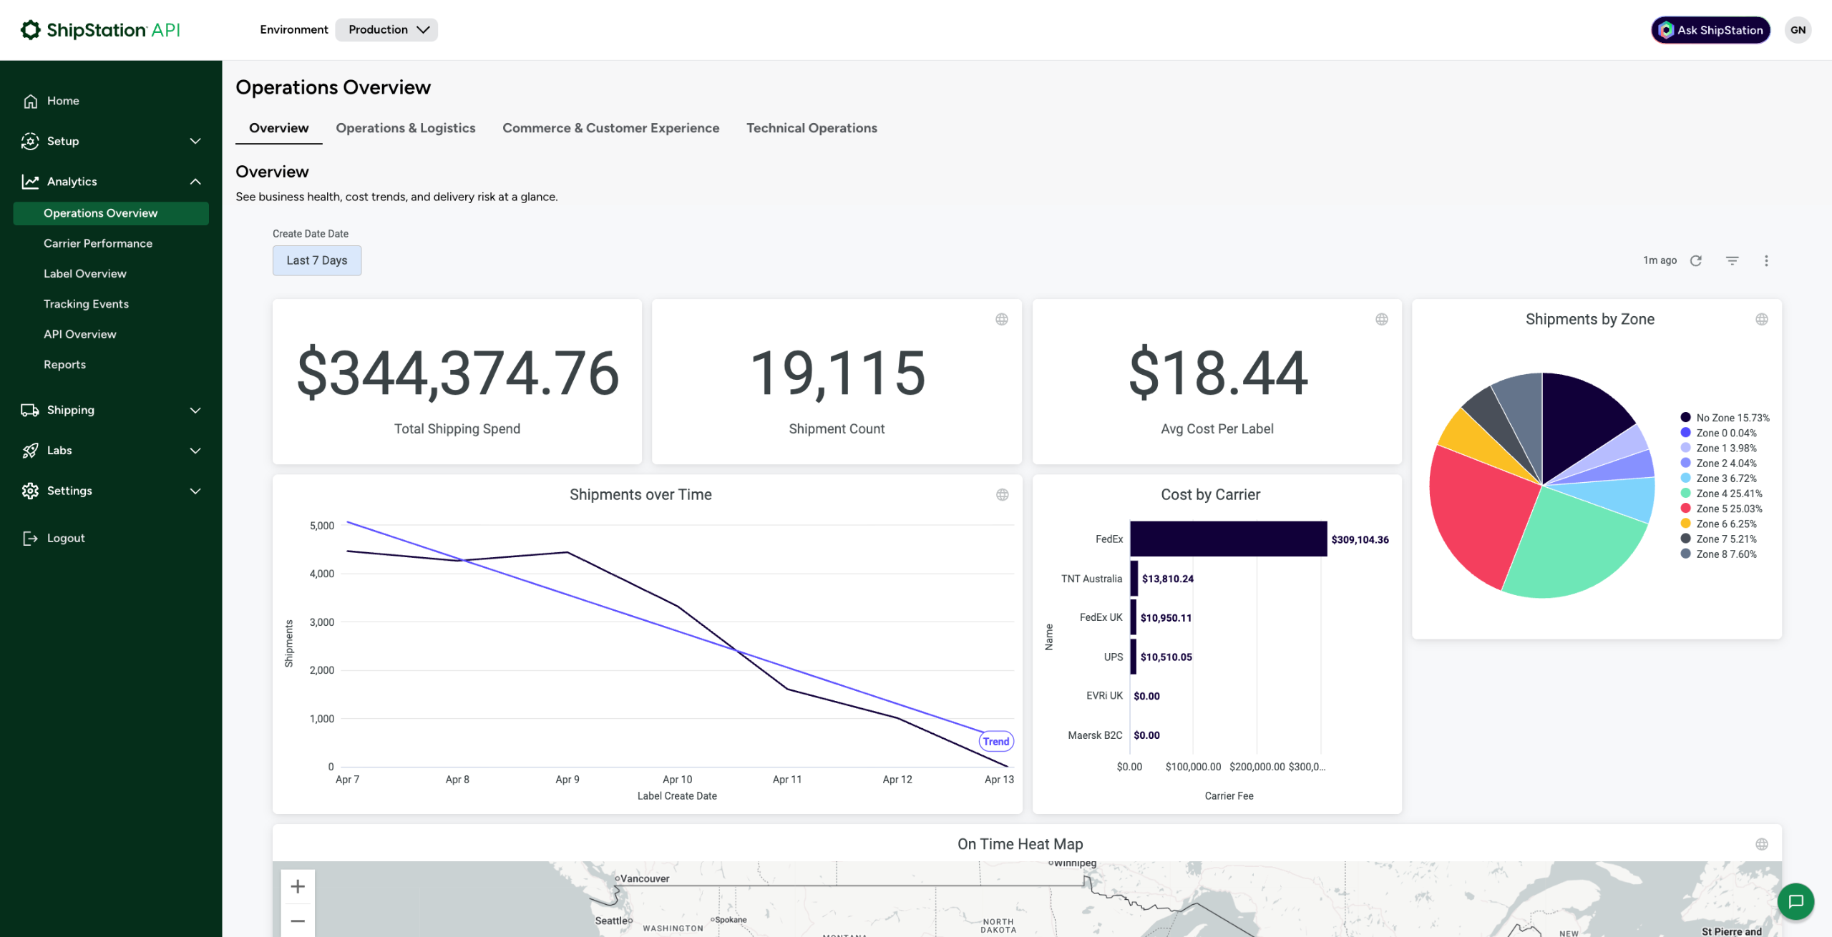The height and width of the screenshot is (937, 1832).
Task: Click the Ask ShipStation button
Action: click(x=1710, y=30)
